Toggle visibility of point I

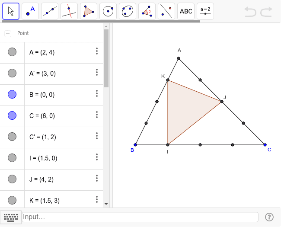pos(12,158)
